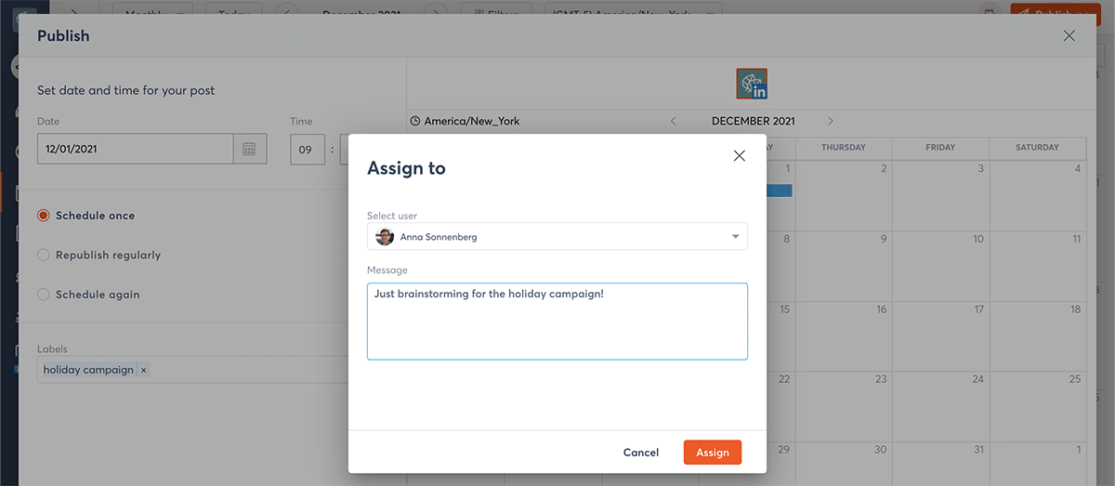
Task: Click Anna Sonnenberg's avatar picture
Action: point(385,237)
